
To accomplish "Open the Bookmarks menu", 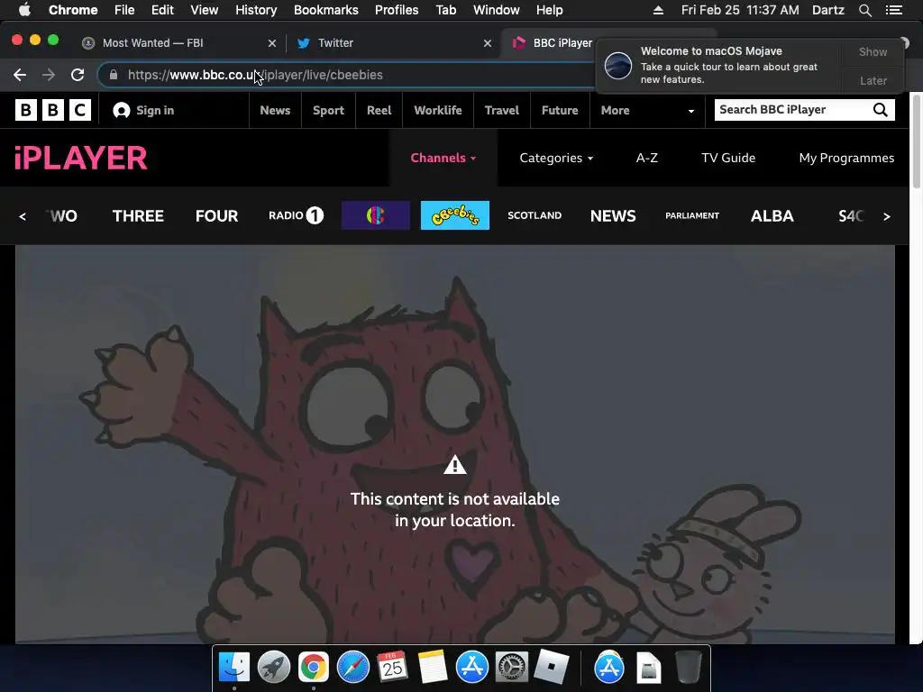I will point(326,10).
